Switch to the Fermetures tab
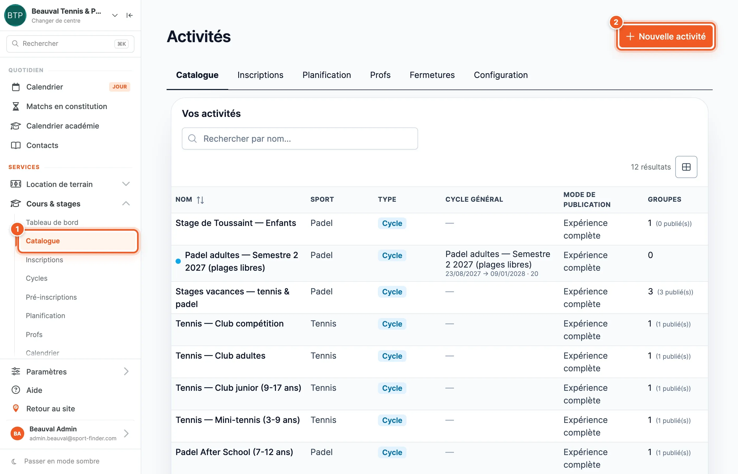This screenshot has height=474, width=738. (x=432, y=75)
